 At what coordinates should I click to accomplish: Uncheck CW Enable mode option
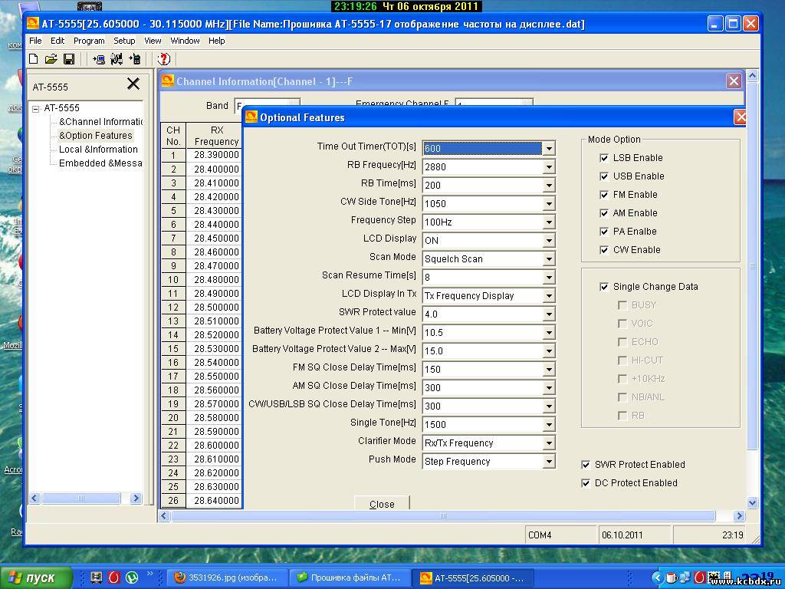pos(604,250)
